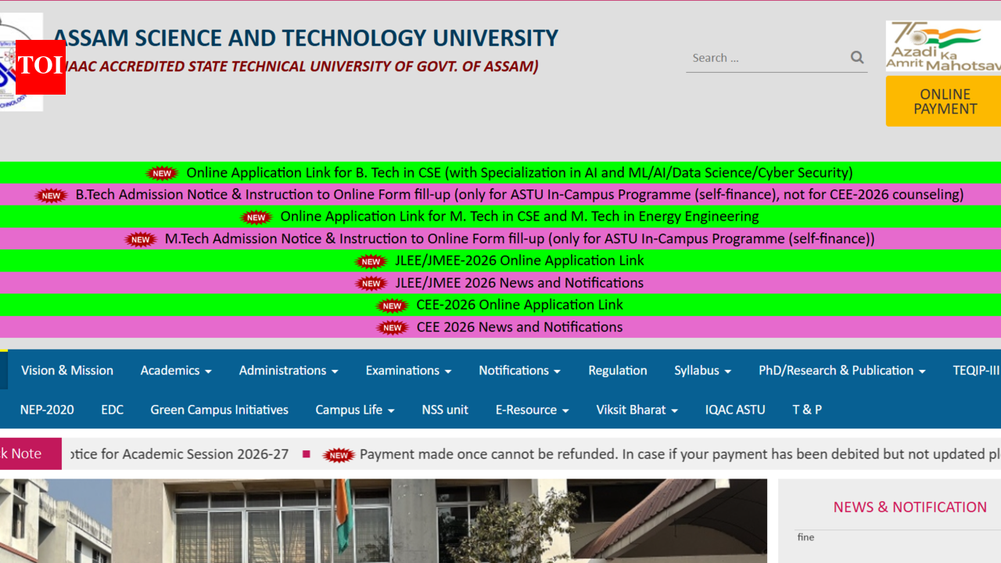Viewport: 1001px width, 563px height.
Task: Click the campus building banner image
Action: coord(383,521)
